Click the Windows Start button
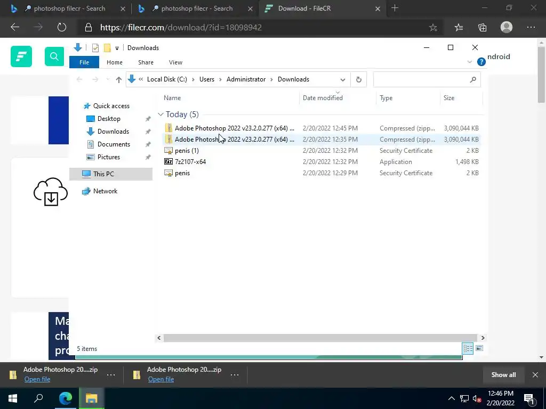This screenshot has height=409, width=546. click(x=13, y=398)
